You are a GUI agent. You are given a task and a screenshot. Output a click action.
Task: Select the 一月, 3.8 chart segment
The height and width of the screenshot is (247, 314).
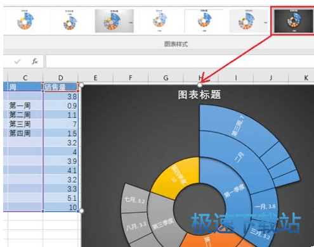(265, 206)
